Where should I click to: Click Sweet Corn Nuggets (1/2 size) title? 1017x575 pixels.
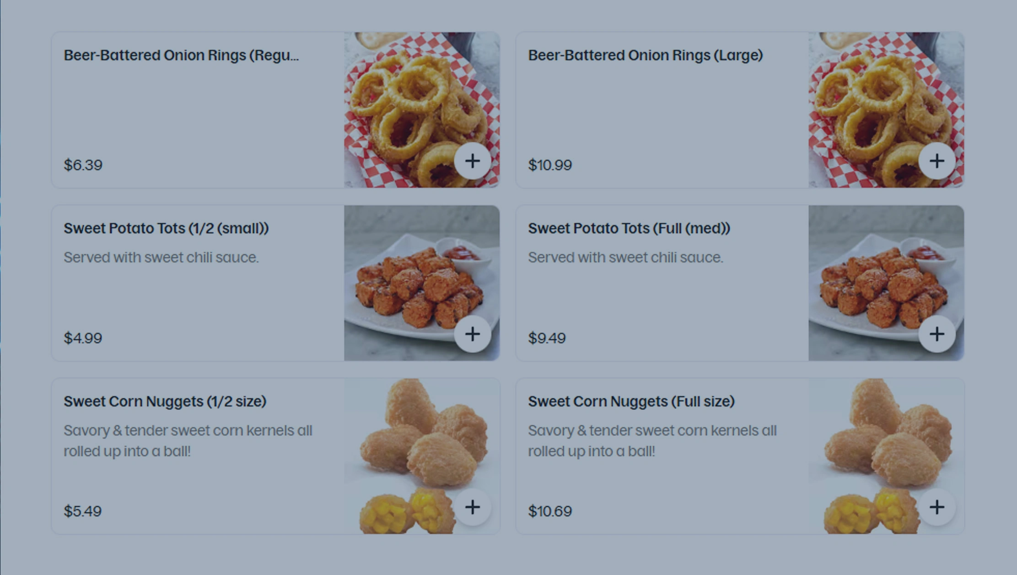[x=165, y=401]
